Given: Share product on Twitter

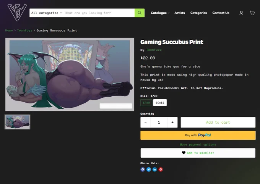Looking at the screenshot, I should coord(149,169).
